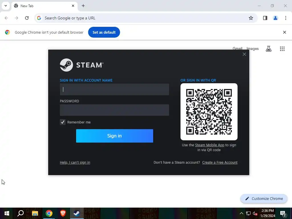Open the Search Labs flask icon

coord(269,49)
